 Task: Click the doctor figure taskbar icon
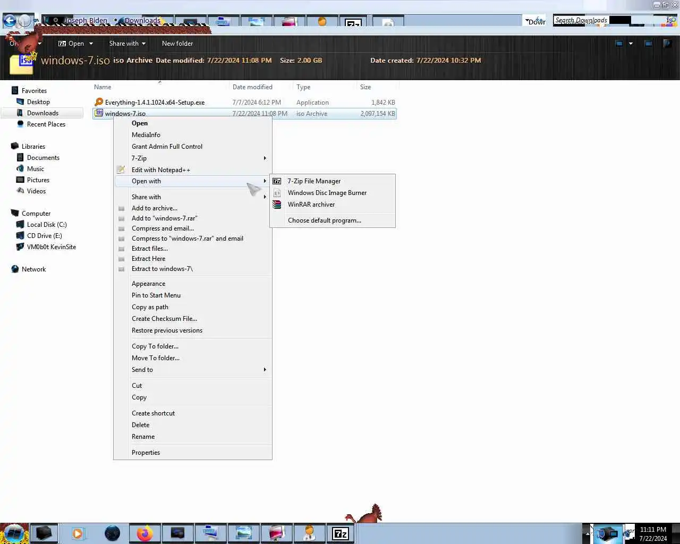click(310, 533)
